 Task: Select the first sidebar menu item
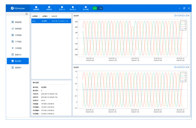pyautogui.click(x=17, y=22)
